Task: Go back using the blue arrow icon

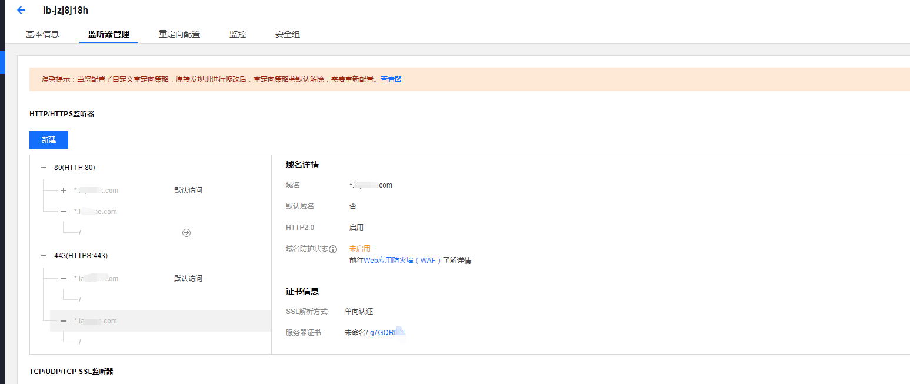Action: [x=21, y=10]
